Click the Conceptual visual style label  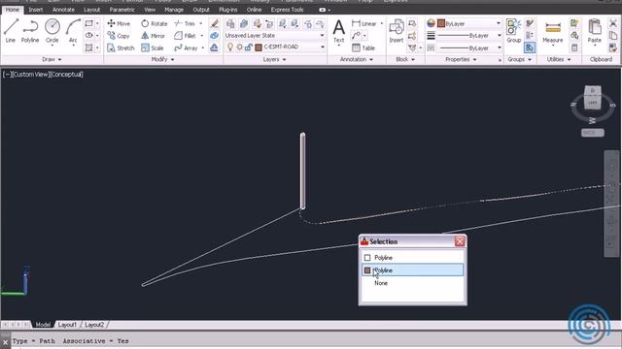(67, 74)
